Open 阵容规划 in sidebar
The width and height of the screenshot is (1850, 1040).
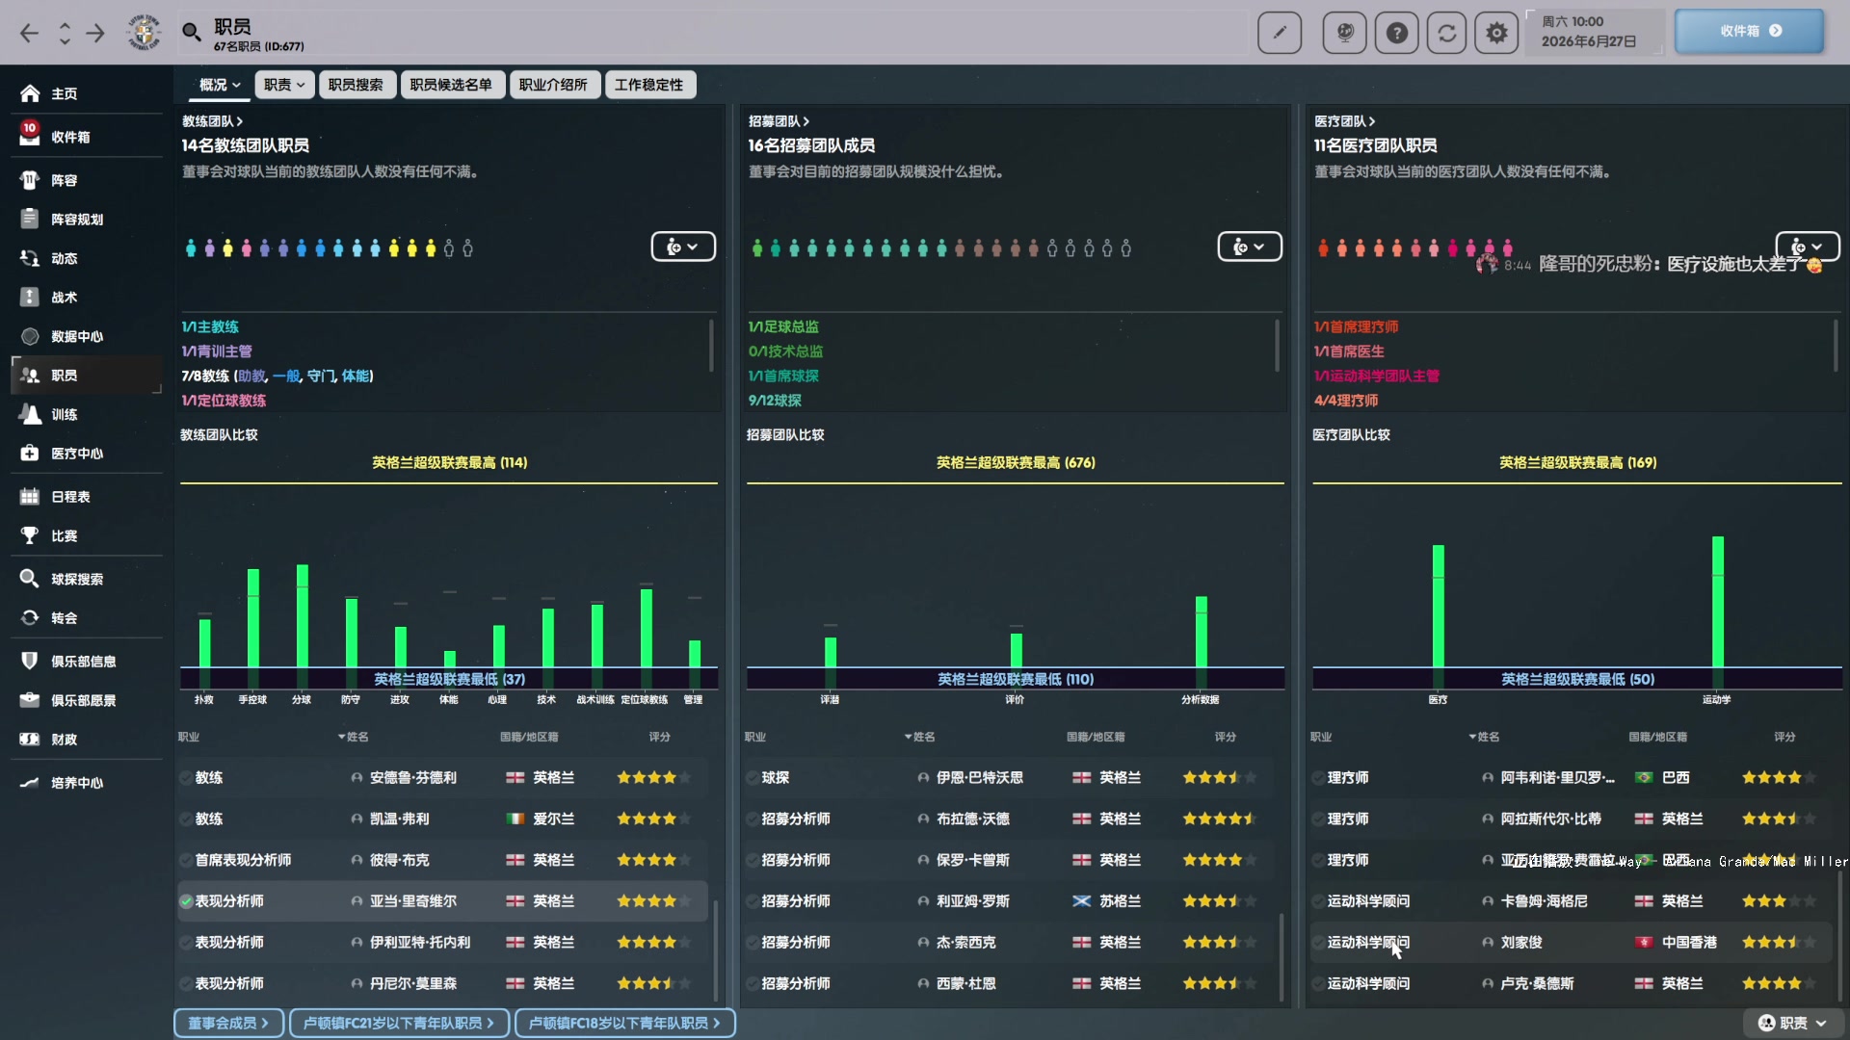pos(87,220)
